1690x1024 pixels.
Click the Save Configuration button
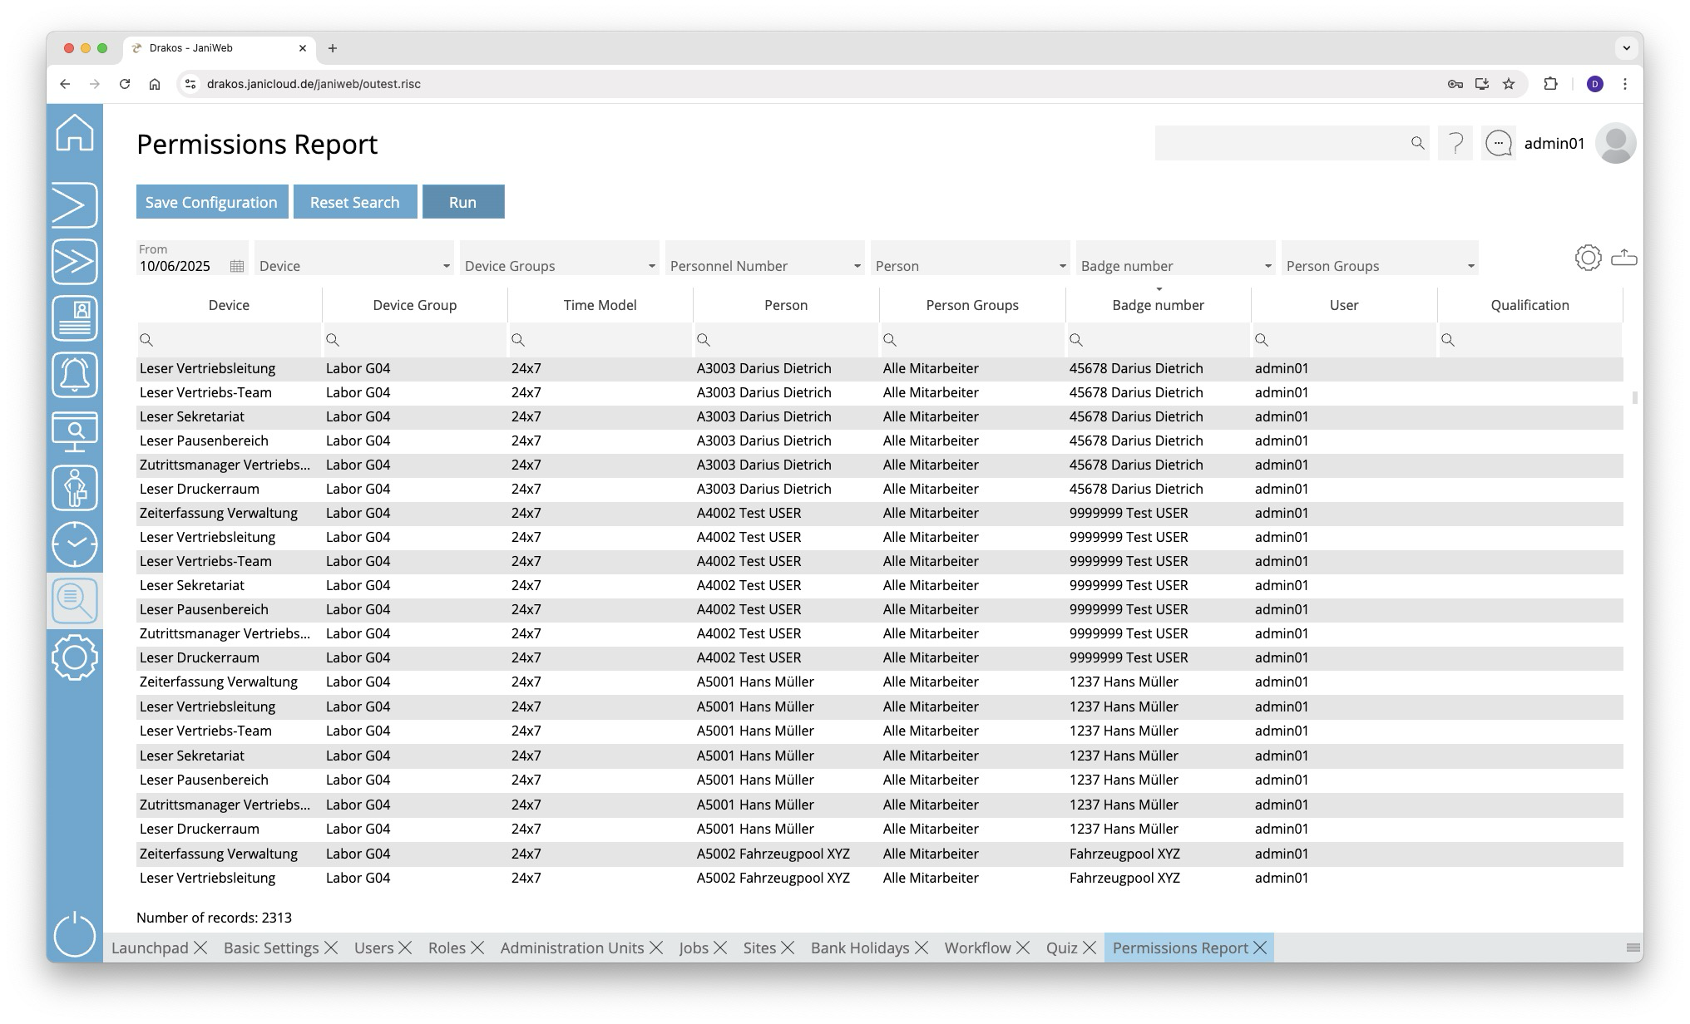tap(211, 202)
